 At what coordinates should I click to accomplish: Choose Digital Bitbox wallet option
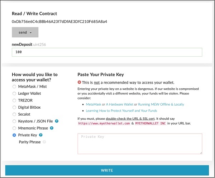pyautogui.click(x=14, y=107)
